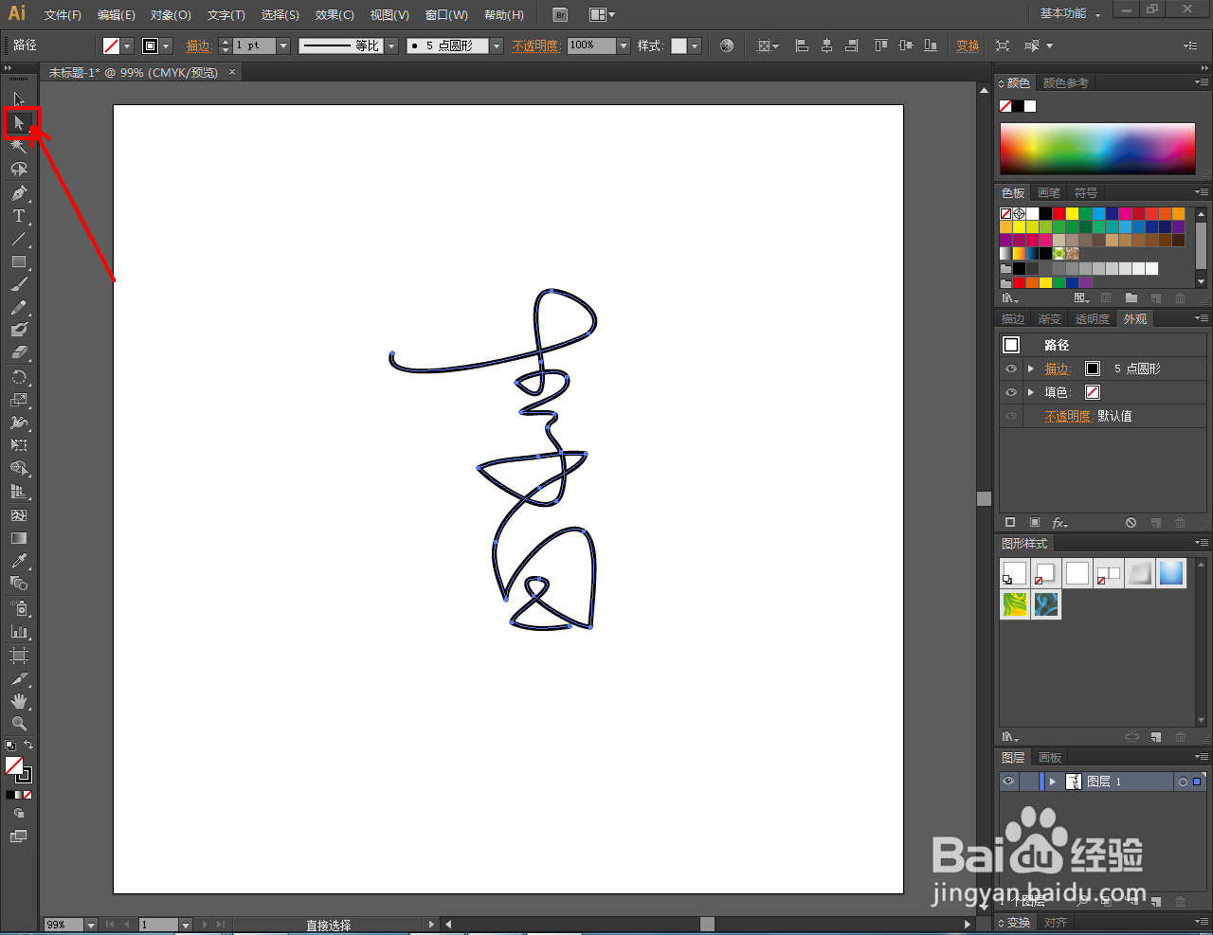Open the opacity percentage dropdown
The width and height of the screenshot is (1213, 935).
(624, 45)
